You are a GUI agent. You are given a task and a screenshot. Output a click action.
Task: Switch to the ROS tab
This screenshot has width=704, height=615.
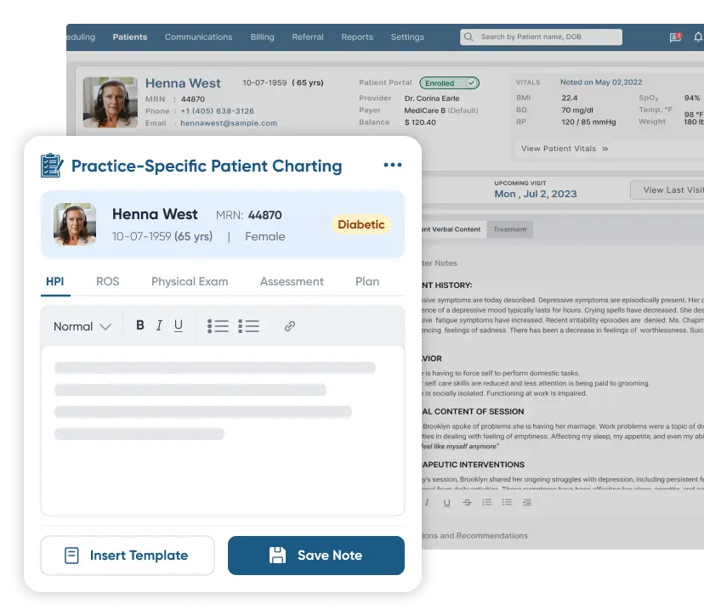coord(107,281)
